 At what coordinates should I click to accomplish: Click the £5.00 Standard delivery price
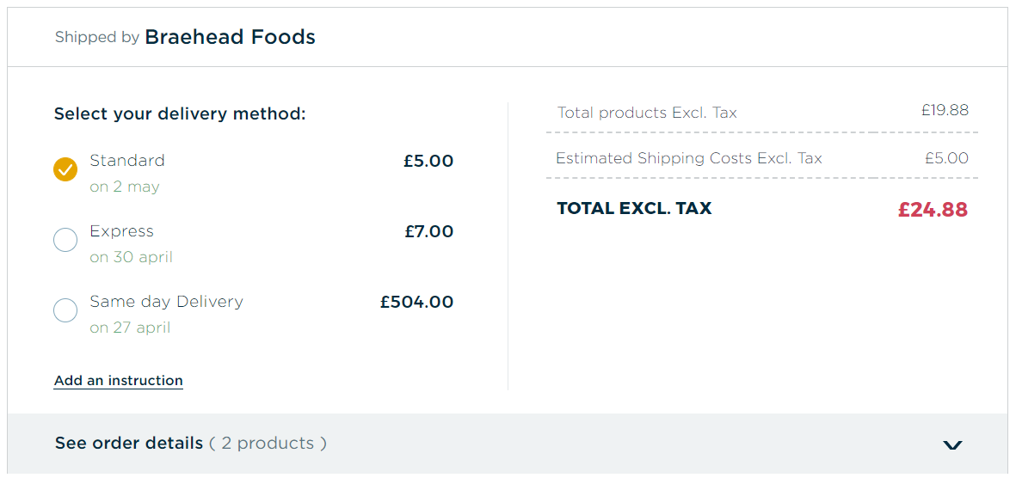point(428,162)
